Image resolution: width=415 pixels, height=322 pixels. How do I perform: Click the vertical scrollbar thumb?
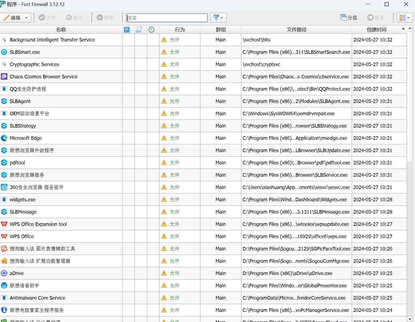[410, 97]
